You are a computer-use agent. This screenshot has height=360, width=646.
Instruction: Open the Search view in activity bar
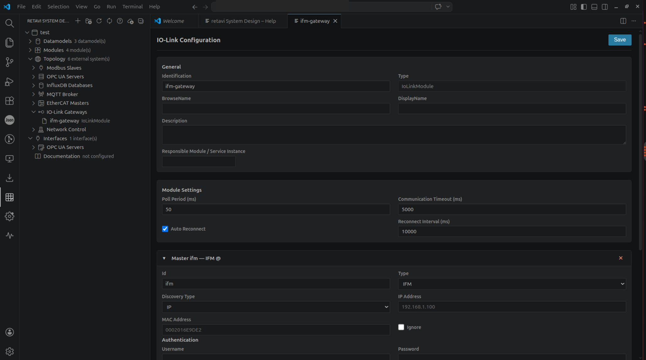[x=9, y=23]
